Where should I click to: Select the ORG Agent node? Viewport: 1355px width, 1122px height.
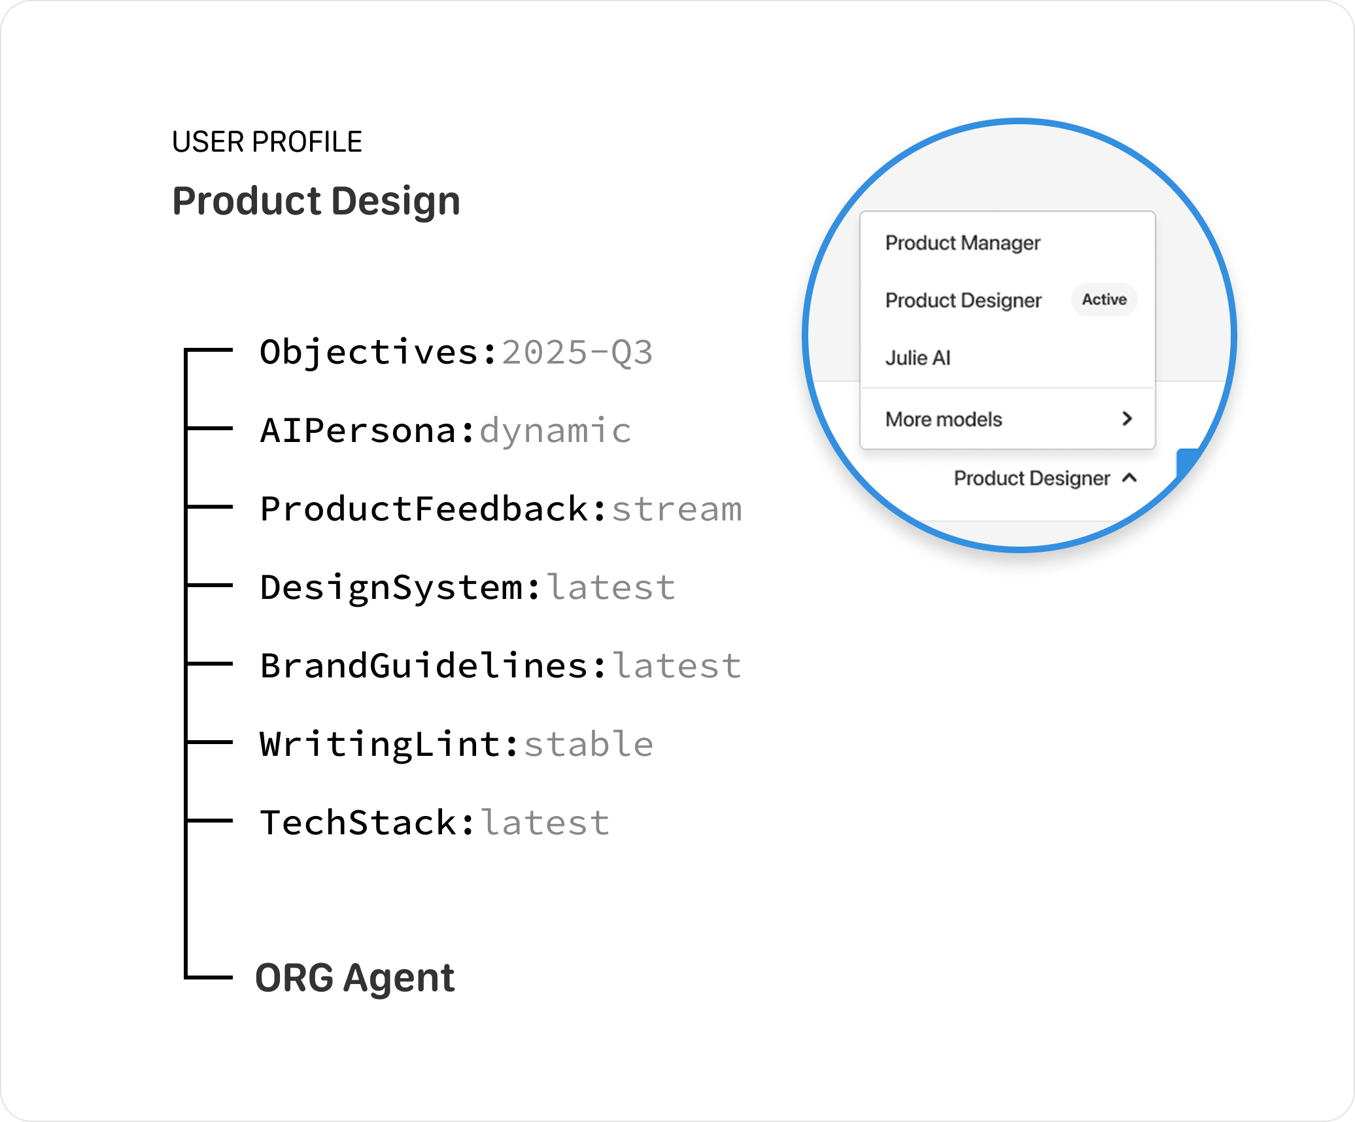pos(354,978)
